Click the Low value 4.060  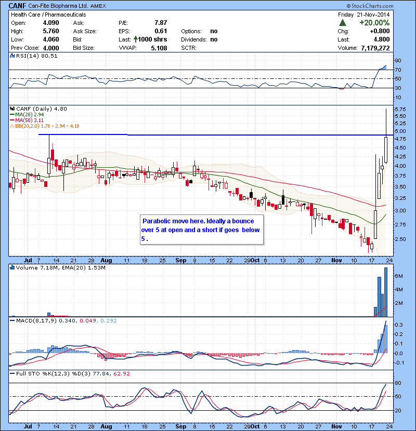(51, 39)
